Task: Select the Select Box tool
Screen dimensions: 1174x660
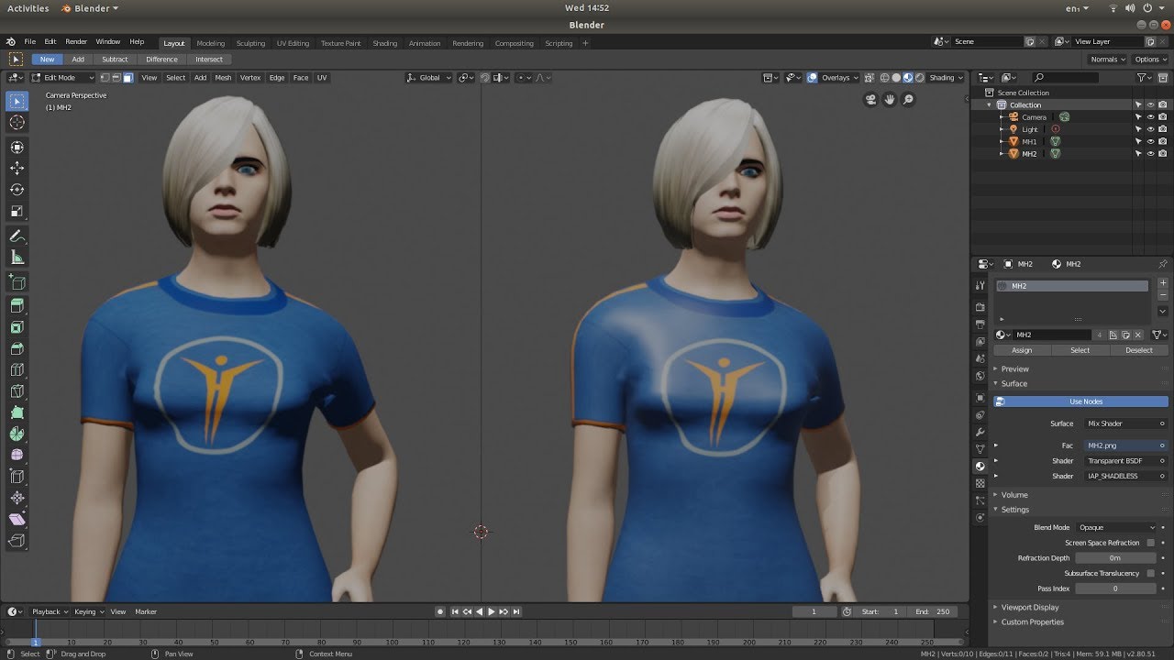Action: point(17,101)
